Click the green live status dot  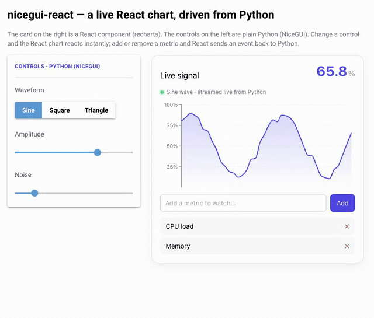(162, 92)
